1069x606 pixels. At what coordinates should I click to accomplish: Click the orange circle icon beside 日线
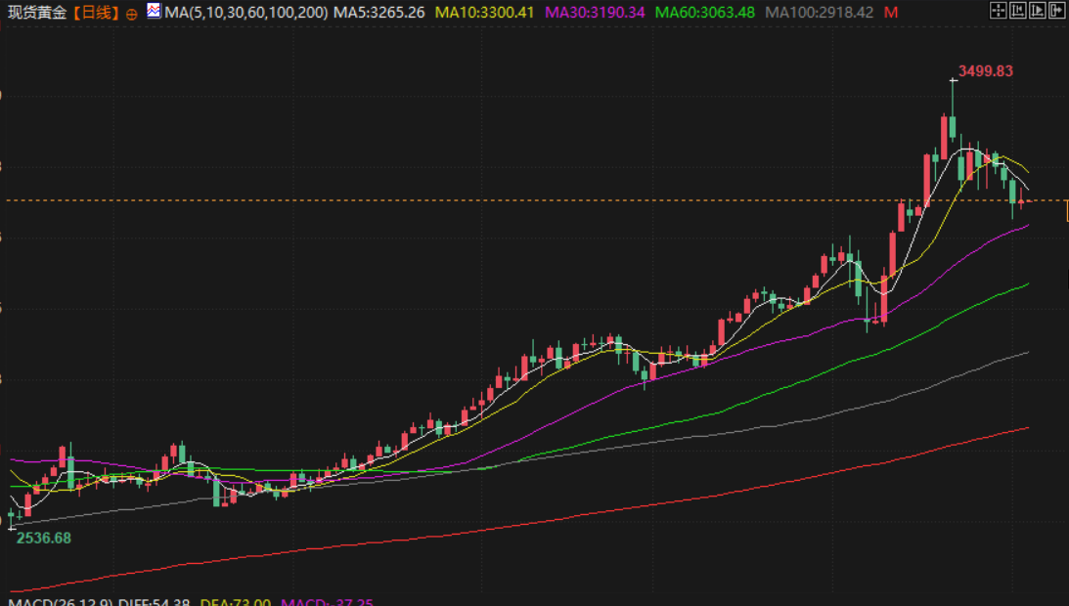click(132, 13)
